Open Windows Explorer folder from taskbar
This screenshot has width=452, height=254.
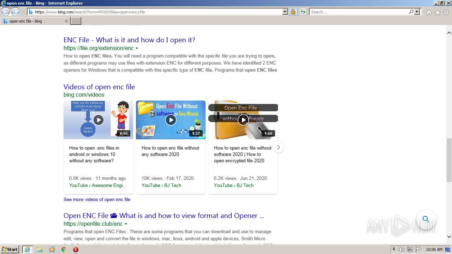click(x=40, y=249)
